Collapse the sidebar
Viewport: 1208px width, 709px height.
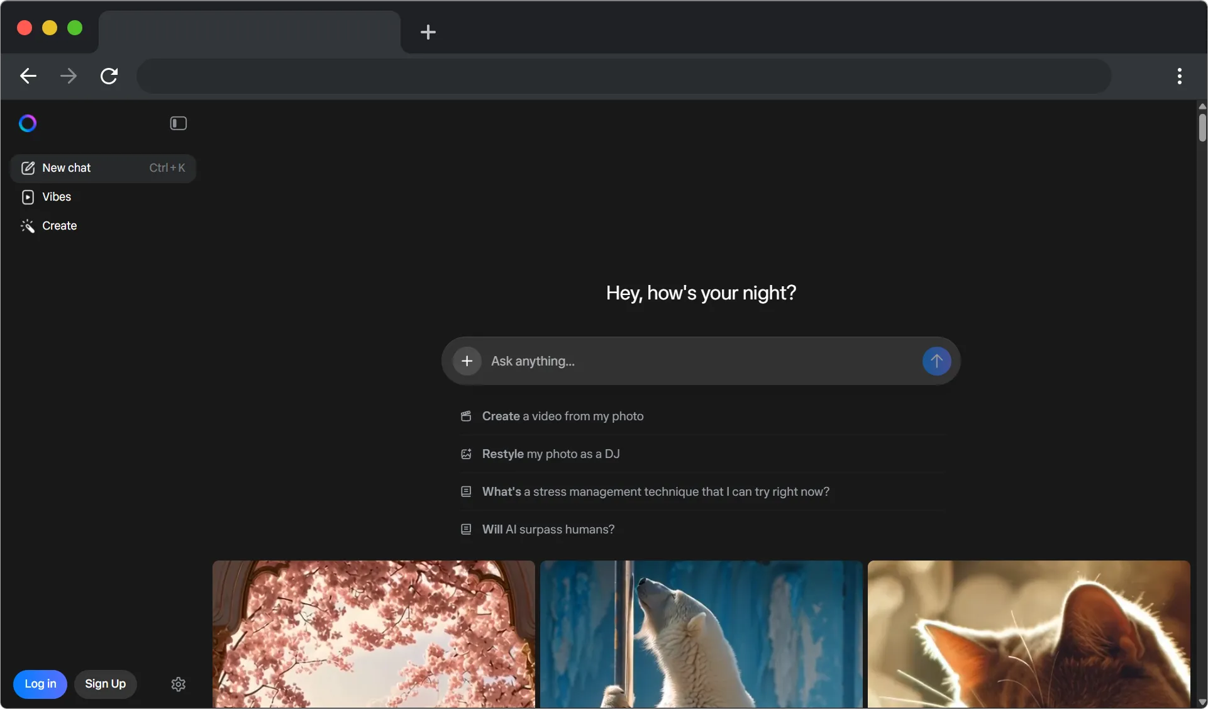(x=178, y=123)
